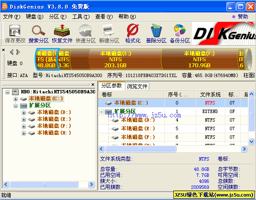Open the 硬盘(D) menu

pyautogui.click(x=35, y=17)
